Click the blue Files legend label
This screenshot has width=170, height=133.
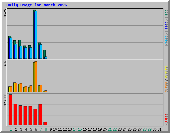[x=166, y=26]
